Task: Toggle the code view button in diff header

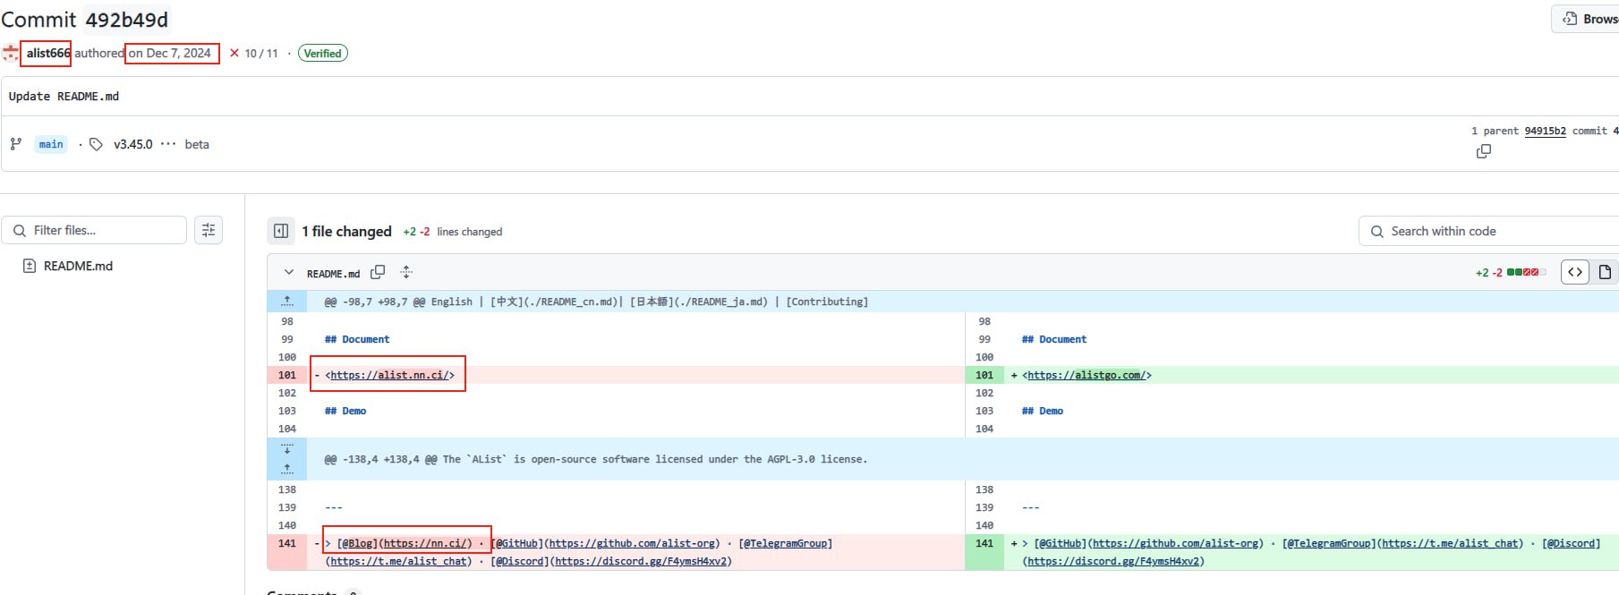Action: (x=1575, y=272)
